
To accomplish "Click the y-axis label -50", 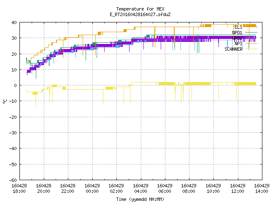I will click(13, 165).
